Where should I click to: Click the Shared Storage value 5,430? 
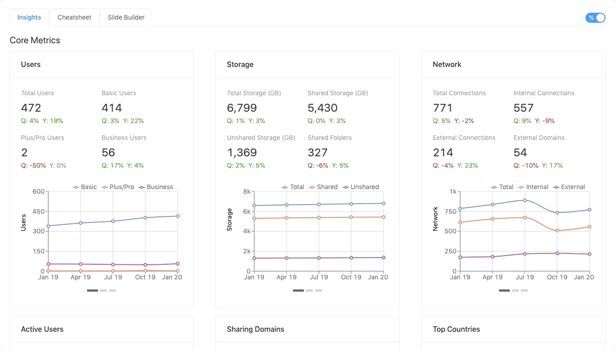(x=323, y=108)
